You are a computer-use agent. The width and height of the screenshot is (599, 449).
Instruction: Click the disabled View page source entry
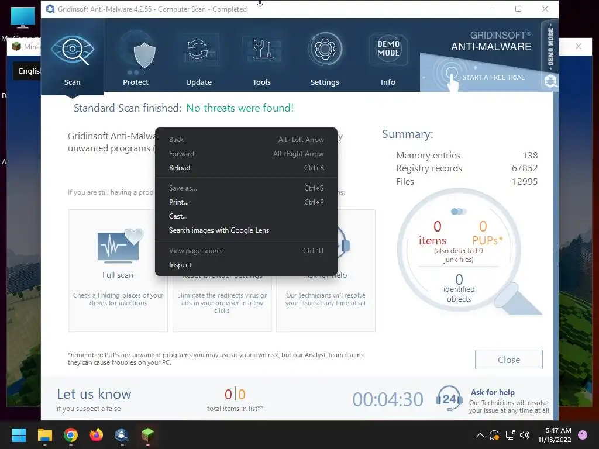click(246, 251)
